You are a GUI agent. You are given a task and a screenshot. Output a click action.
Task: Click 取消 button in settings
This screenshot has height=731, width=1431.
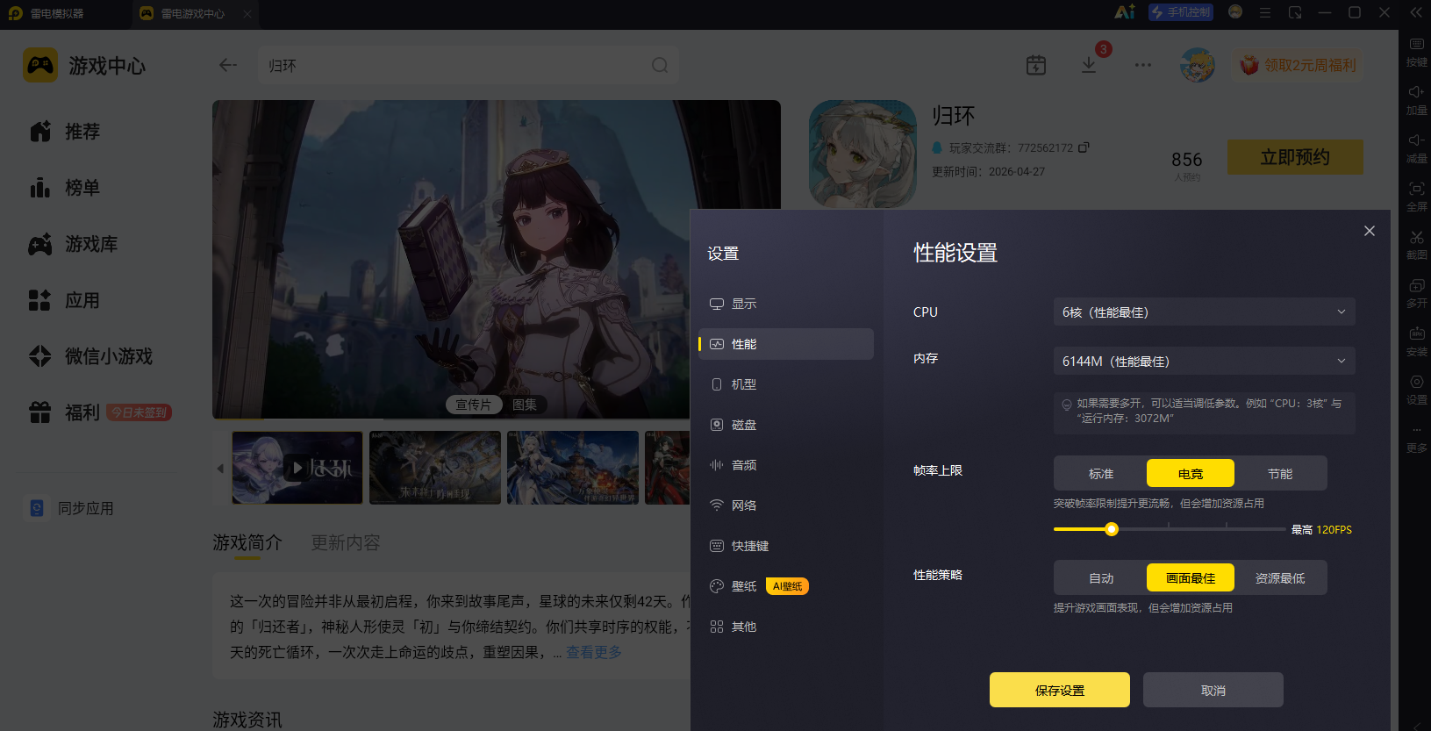1213,690
